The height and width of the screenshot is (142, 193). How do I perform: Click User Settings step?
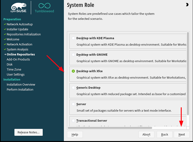click(15, 74)
